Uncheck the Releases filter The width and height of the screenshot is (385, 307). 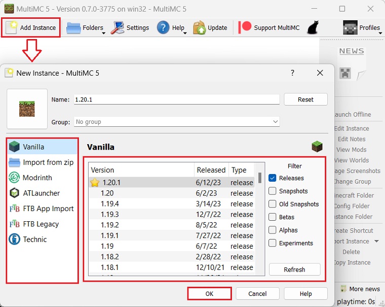click(x=273, y=178)
